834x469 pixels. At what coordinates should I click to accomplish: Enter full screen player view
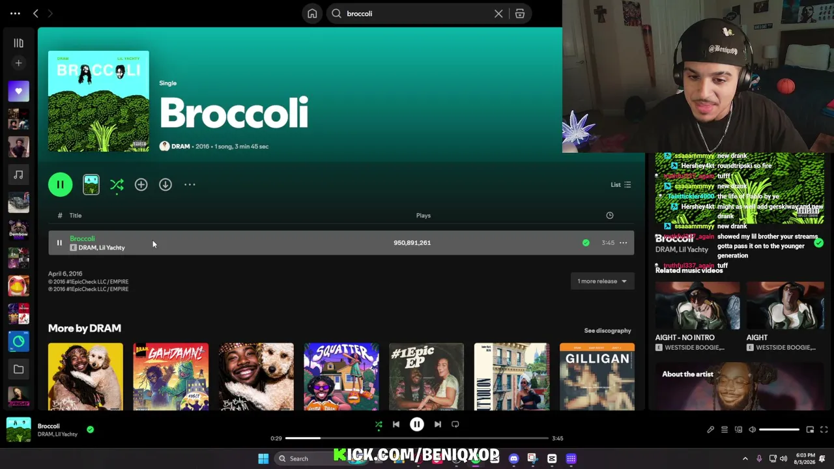click(824, 430)
